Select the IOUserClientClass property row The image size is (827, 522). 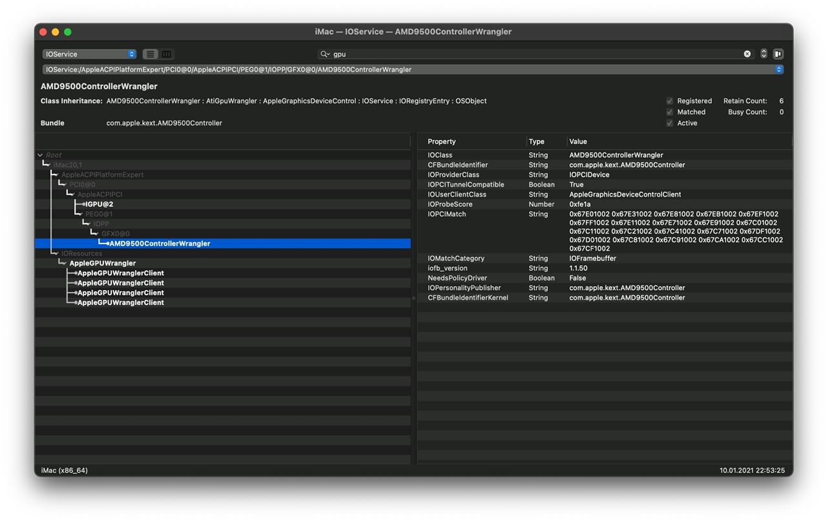click(x=605, y=194)
